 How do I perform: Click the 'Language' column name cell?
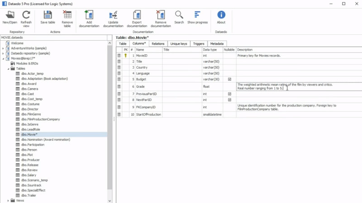point(148,74)
